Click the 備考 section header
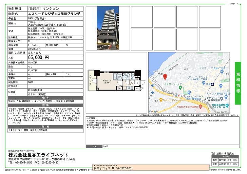Screen dimensions: 247x174 point(45,98)
